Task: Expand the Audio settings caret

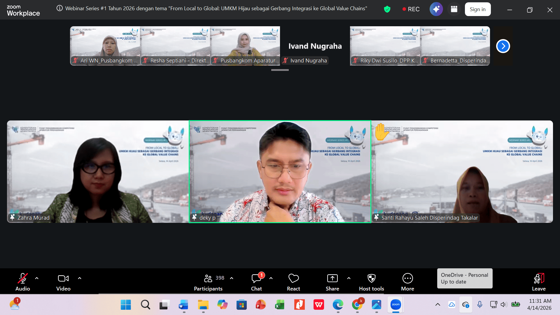Action: [37, 278]
